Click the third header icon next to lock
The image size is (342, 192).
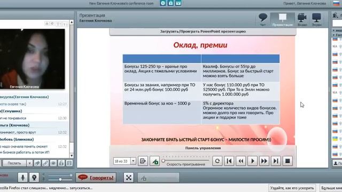click(x=178, y=3)
